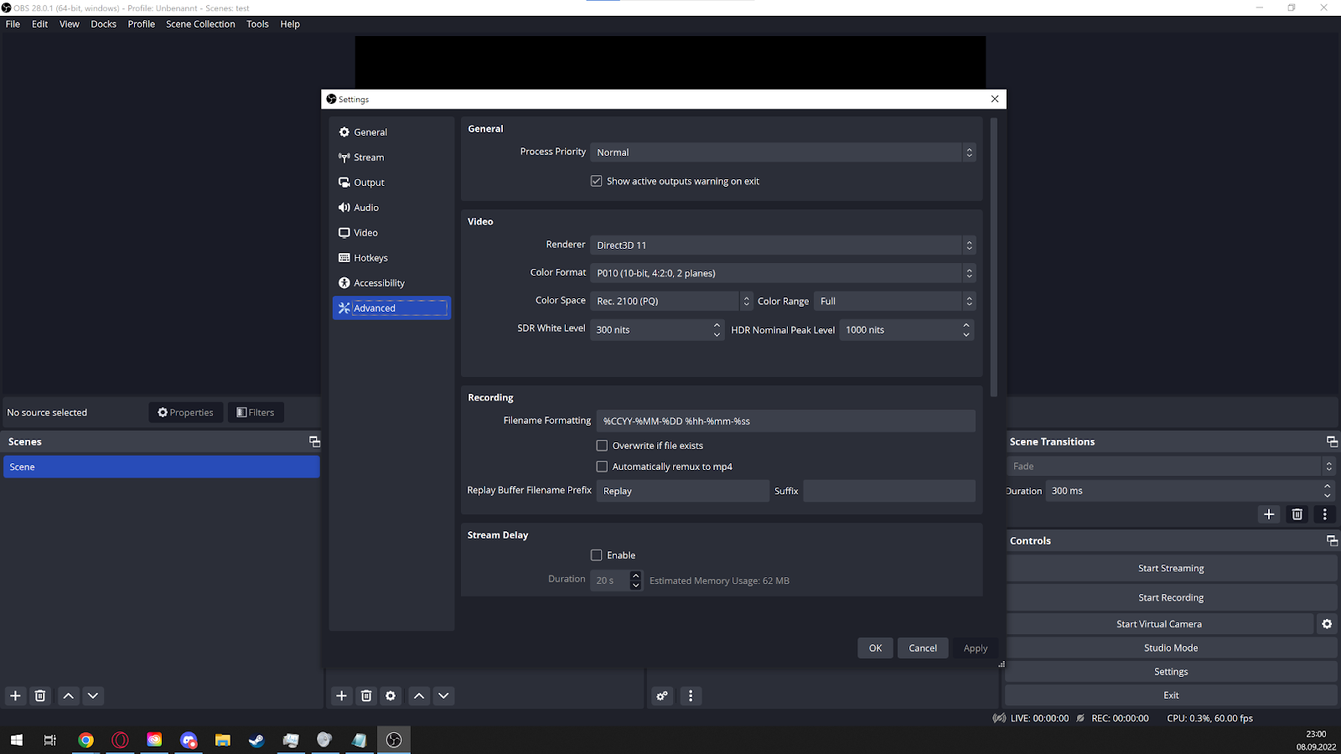
Task: Open virtual camera settings gear
Action: 1327,624
